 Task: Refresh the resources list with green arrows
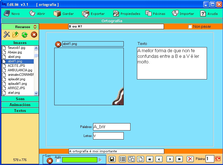point(24,35)
